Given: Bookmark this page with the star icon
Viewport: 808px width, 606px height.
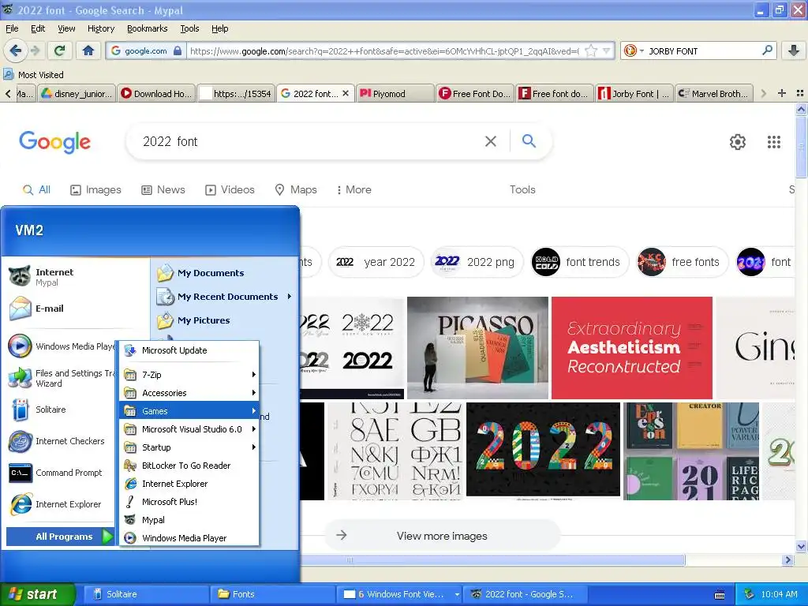Looking at the screenshot, I should [591, 50].
